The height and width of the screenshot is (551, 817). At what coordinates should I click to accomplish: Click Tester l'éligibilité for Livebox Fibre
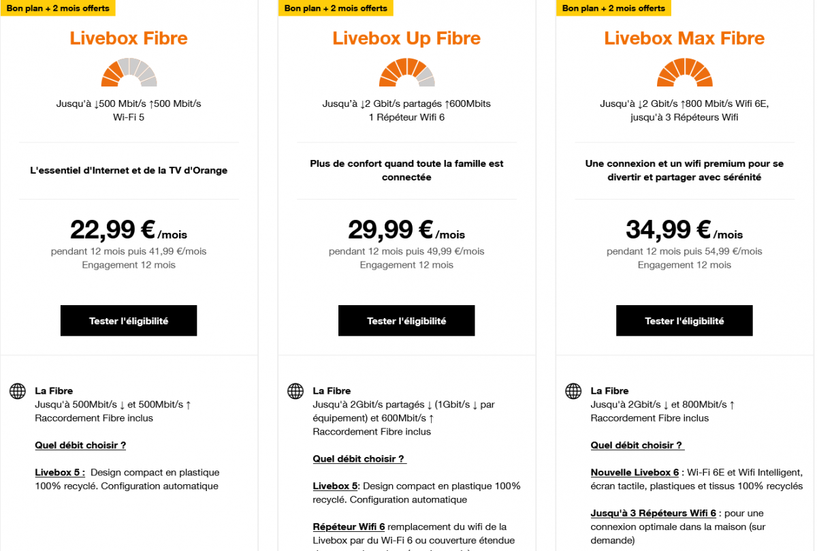click(x=129, y=320)
